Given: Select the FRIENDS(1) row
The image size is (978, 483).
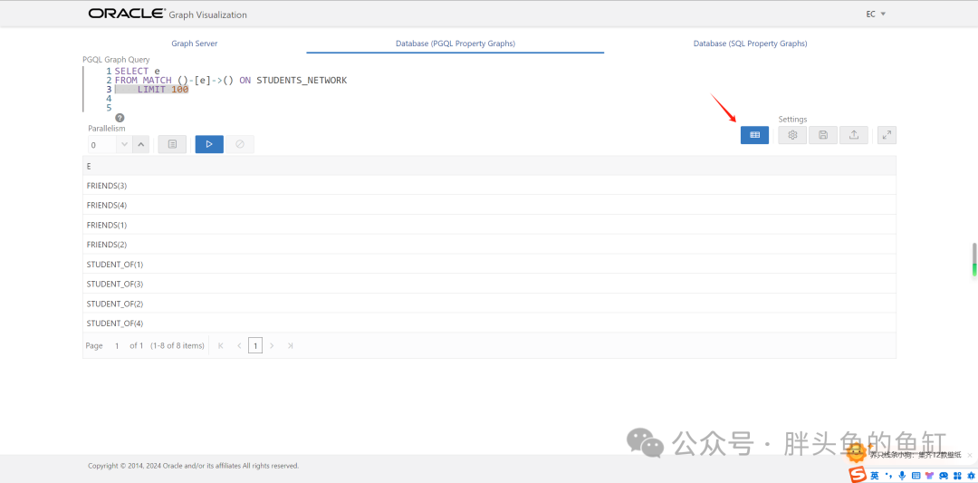Looking at the screenshot, I should tap(489, 225).
